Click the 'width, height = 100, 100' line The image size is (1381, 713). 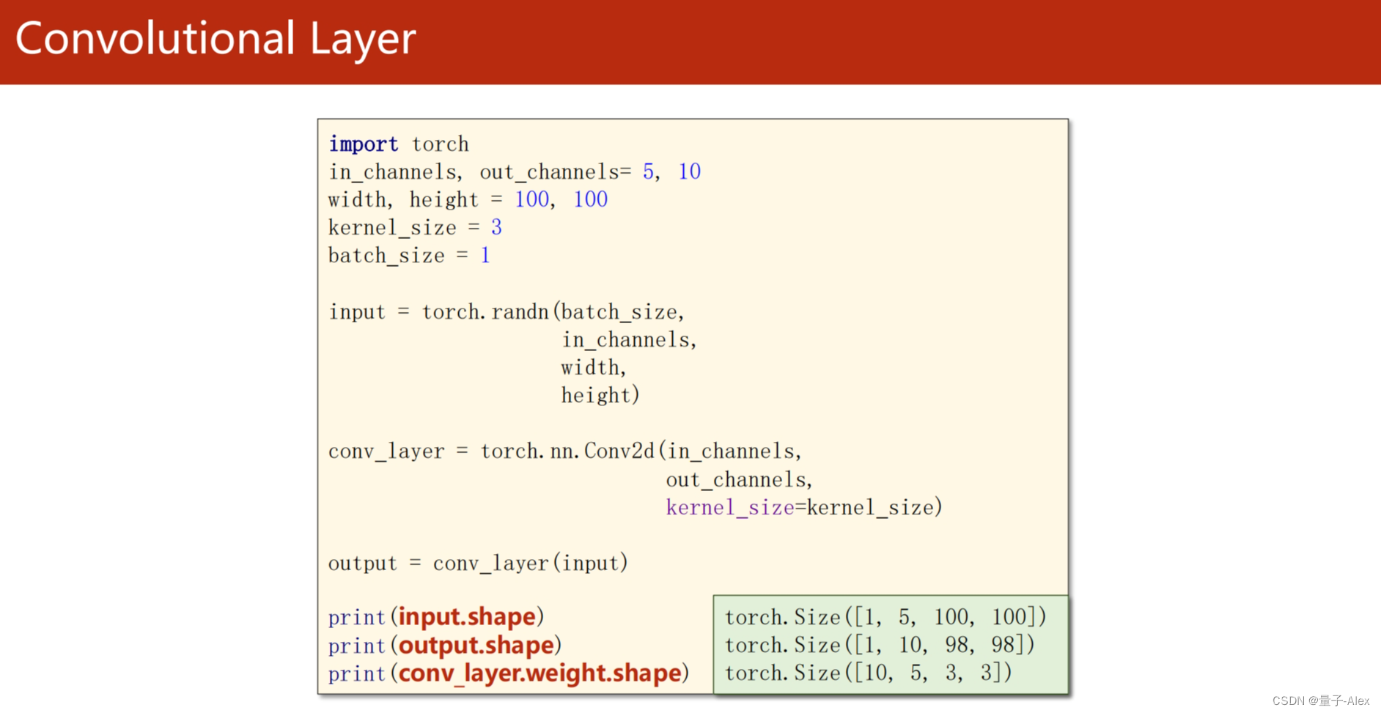pos(468,199)
